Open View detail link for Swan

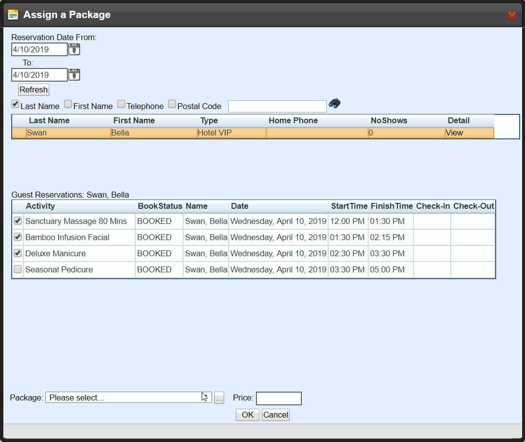pyautogui.click(x=454, y=133)
